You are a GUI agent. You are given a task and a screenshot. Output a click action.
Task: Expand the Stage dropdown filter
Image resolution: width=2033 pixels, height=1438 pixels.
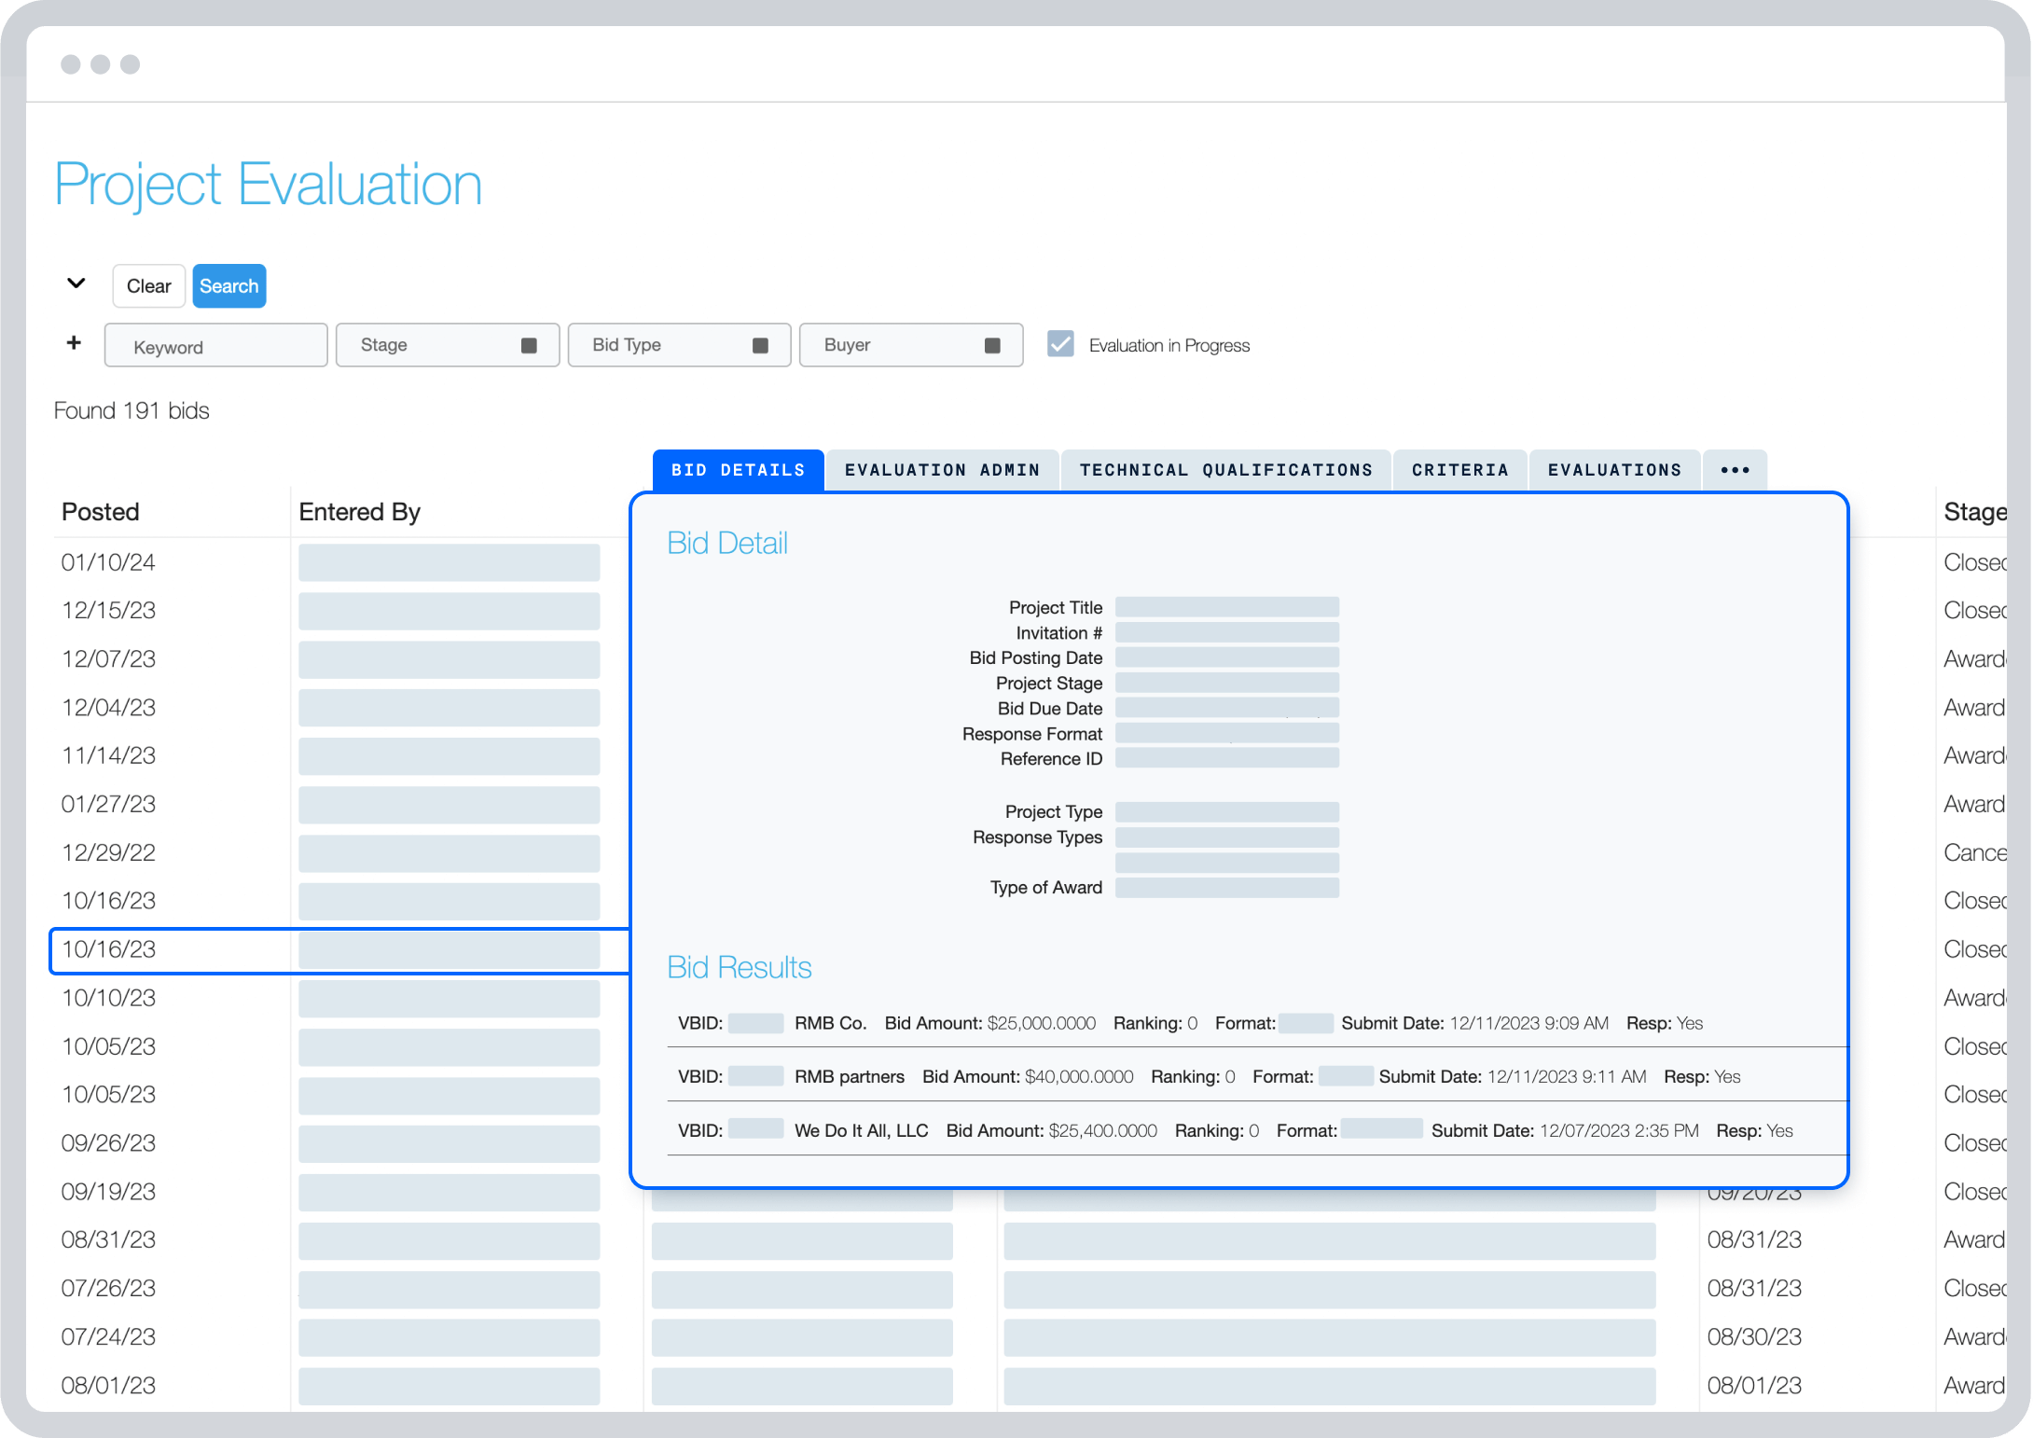pos(533,345)
